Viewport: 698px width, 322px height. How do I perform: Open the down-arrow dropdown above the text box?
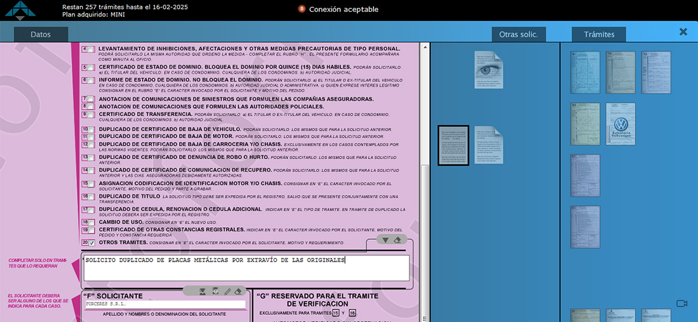click(385, 240)
